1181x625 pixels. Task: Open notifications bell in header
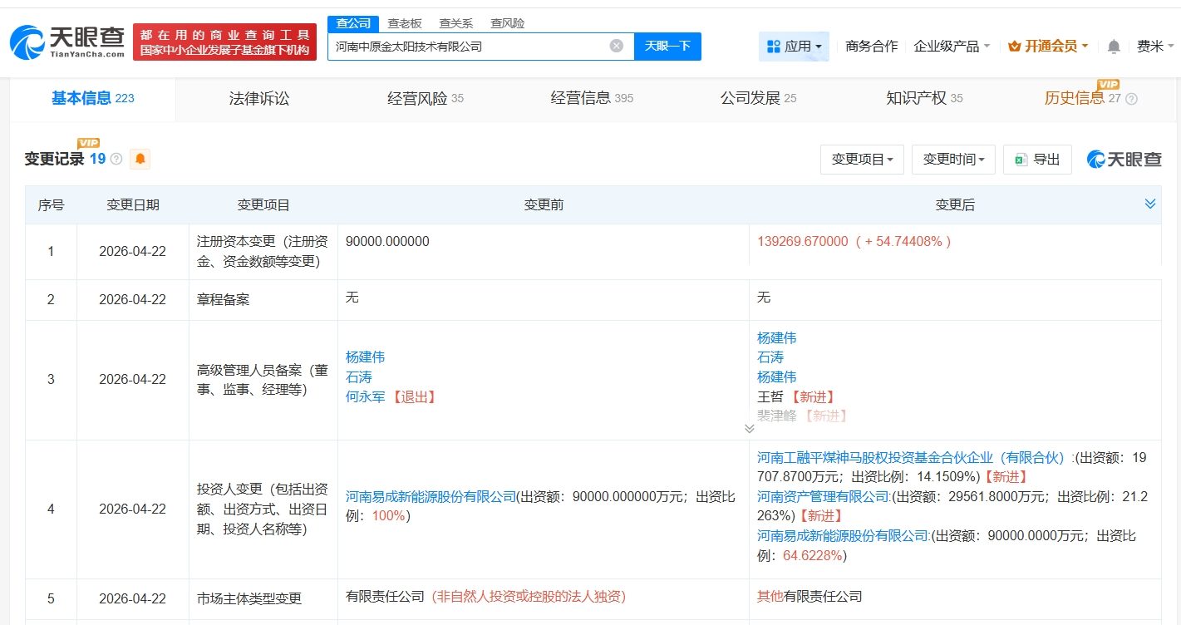coord(1114,47)
